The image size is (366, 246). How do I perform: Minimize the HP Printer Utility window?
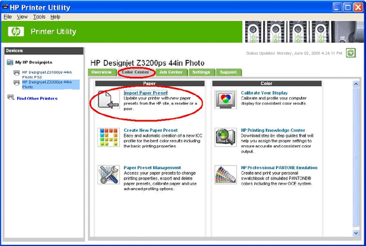337,7
